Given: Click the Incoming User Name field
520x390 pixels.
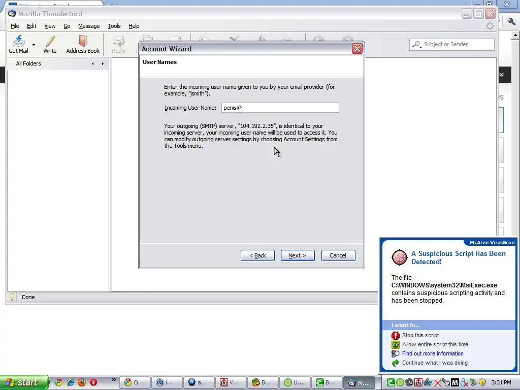Looking at the screenshot, I should pos(280,108).
